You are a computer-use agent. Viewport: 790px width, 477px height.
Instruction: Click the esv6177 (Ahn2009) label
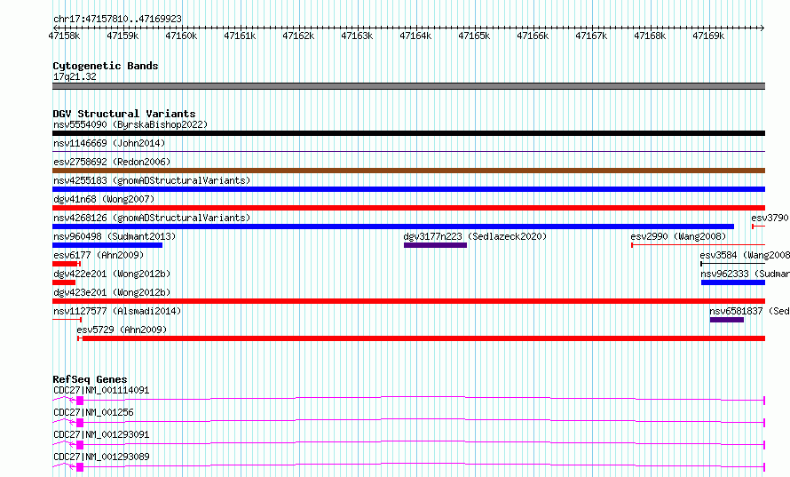99,255
